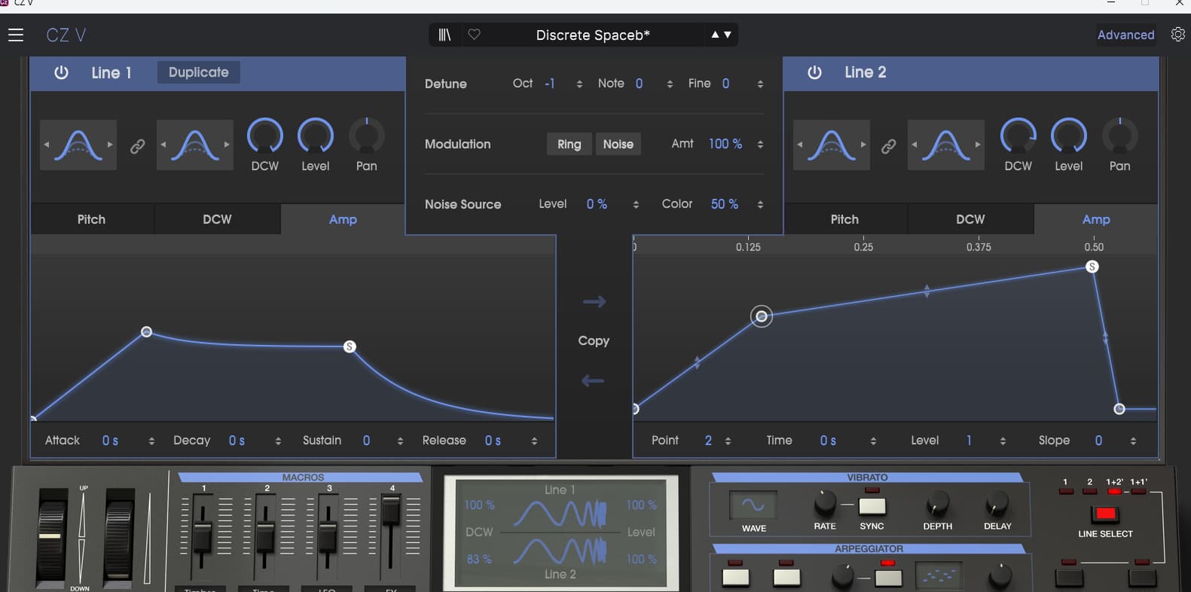Viewport: 1191px width, 592px height.
Task: Select Line 2 envelope final point
Action: pos(1119,409)
